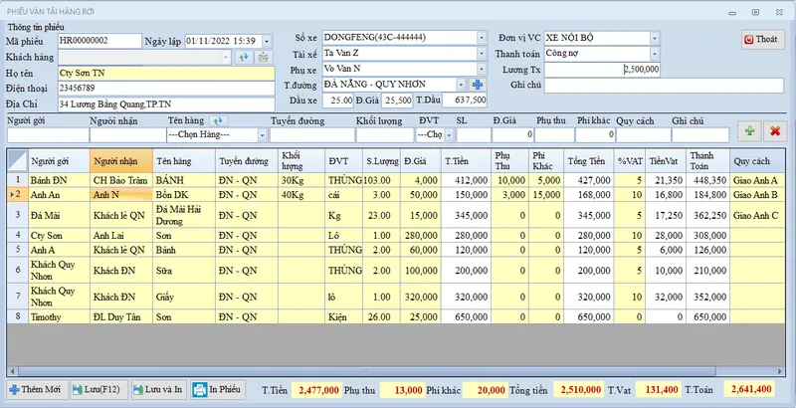Click the add customer icon next to refresh
796x408 pixels.
click(x=263, y=58)
